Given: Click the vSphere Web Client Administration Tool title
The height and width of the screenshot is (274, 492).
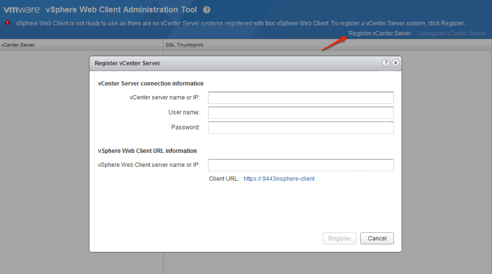Looking at the screenshot, I should point(122,10).
